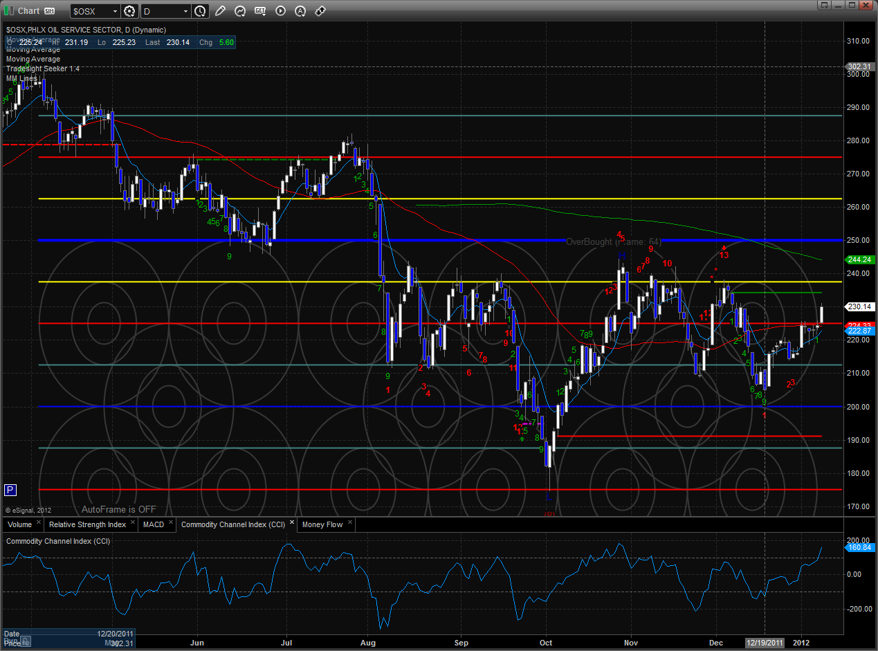Switch to the Money Flow tab
This screenshot has width=878, height=651.
click(322, 524)
